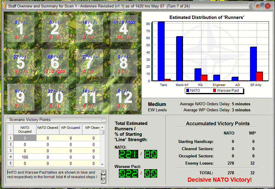
Task: Click the Decisive NATO Victory! text
Action: tap(220, 180)
